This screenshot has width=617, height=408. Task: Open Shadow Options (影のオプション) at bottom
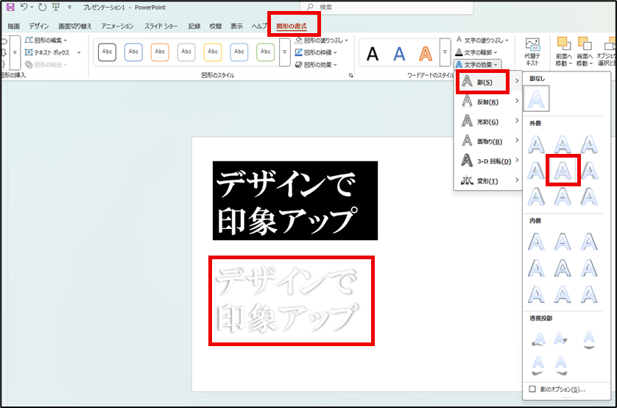pos(557,389)
